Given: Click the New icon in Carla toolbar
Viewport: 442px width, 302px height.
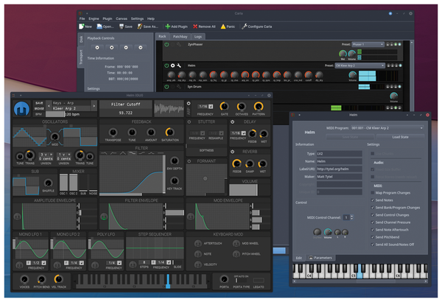Looking at the screenshot, I should (82, 27).
